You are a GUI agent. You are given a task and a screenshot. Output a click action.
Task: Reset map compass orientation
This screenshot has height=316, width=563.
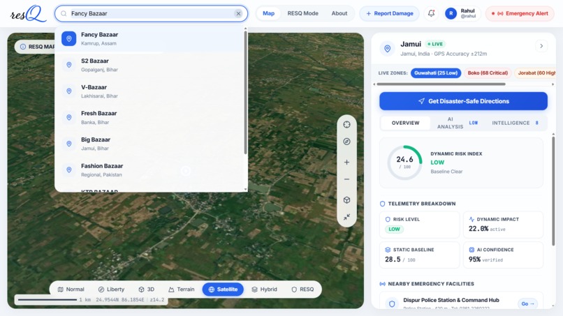coord(346,142)
